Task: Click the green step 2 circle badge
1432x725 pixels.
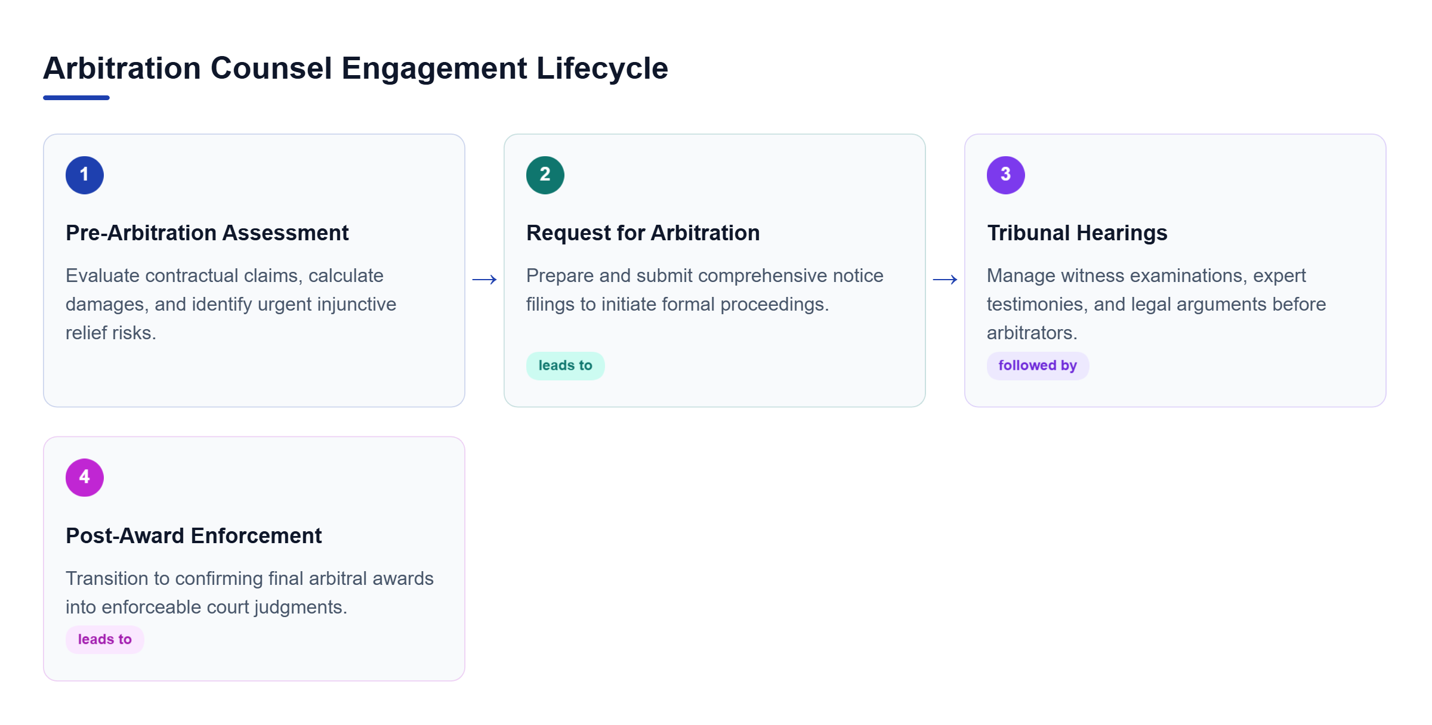Action: 545,175
